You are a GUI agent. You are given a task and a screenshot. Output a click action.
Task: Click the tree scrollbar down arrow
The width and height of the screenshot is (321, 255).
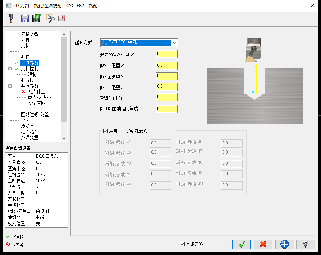[64, 138]
